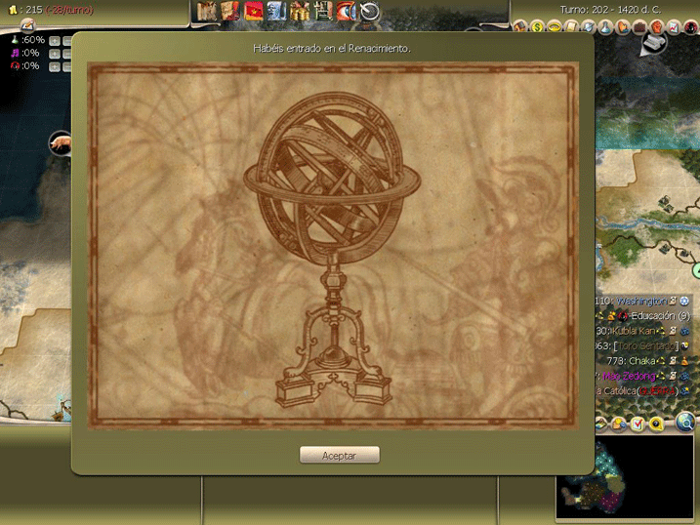Toggle the yellow map display icon
700x525 pixels.
(x=655, y=424)
